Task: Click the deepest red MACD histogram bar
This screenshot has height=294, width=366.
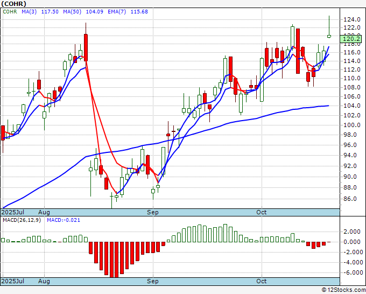Action: pyautogui.click(x=111, y=260)
